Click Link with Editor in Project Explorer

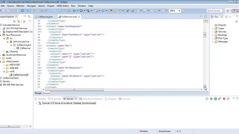click(x=19, y=21)
